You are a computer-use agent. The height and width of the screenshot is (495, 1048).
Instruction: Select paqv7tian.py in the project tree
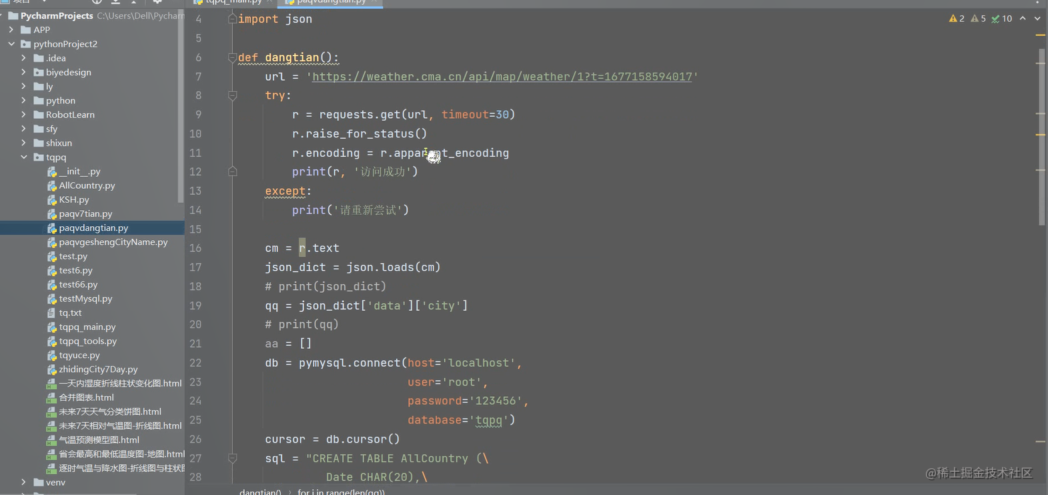tap(85, 214)
